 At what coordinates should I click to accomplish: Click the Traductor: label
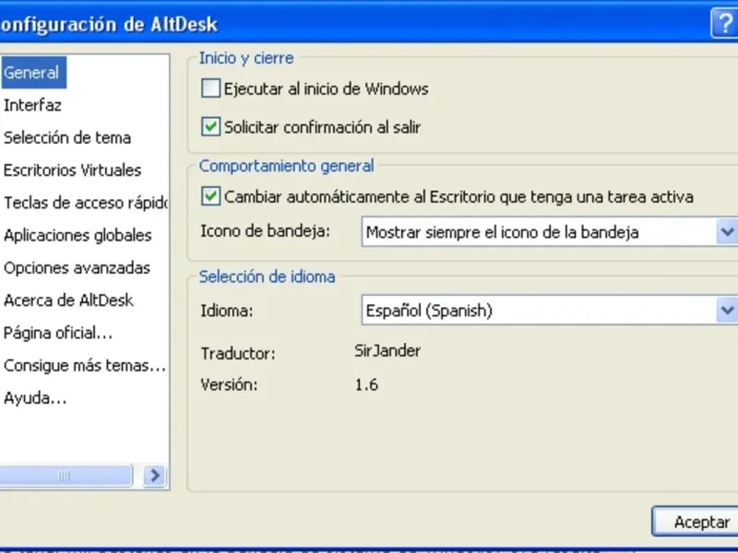pyautogui.click(x=238, y=353)
